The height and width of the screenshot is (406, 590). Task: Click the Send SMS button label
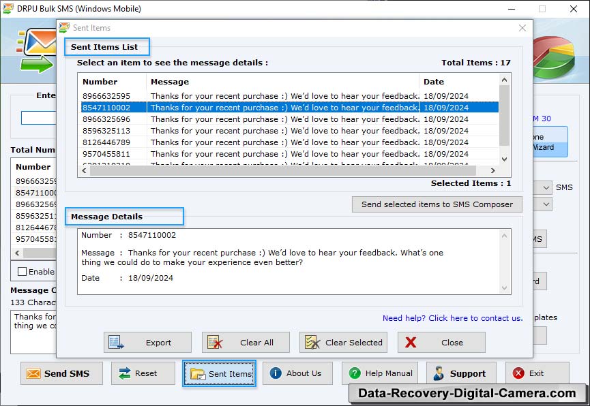pyautogui.click(x=67, y=374)
